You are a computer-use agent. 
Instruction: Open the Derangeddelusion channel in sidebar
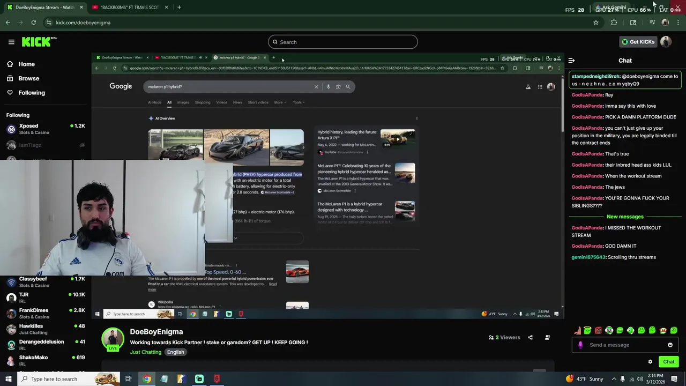(46, 345)
